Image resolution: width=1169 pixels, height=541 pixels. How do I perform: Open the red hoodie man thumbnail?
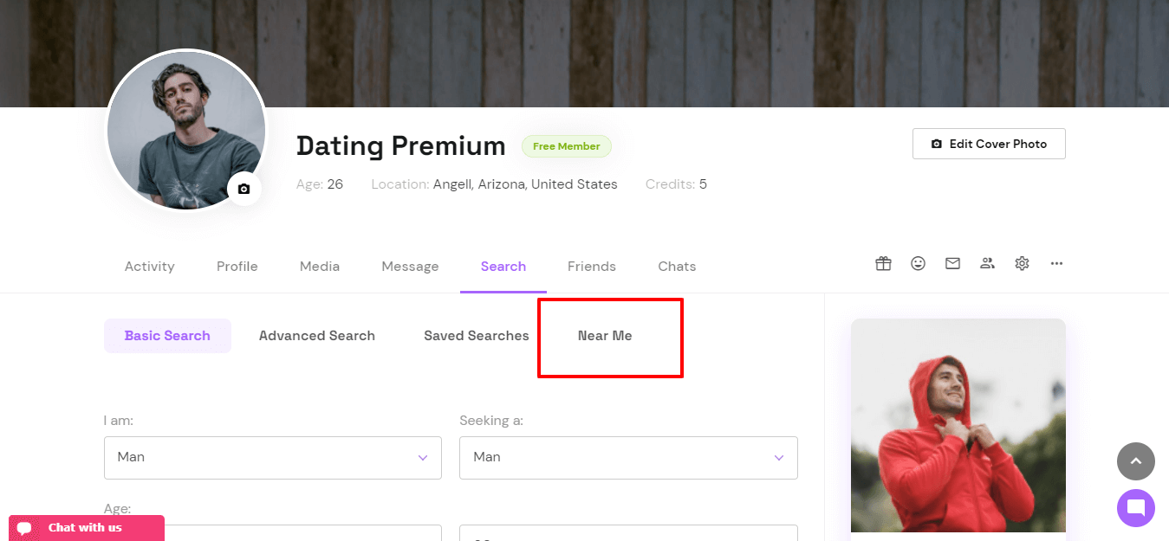pos(958,426)
